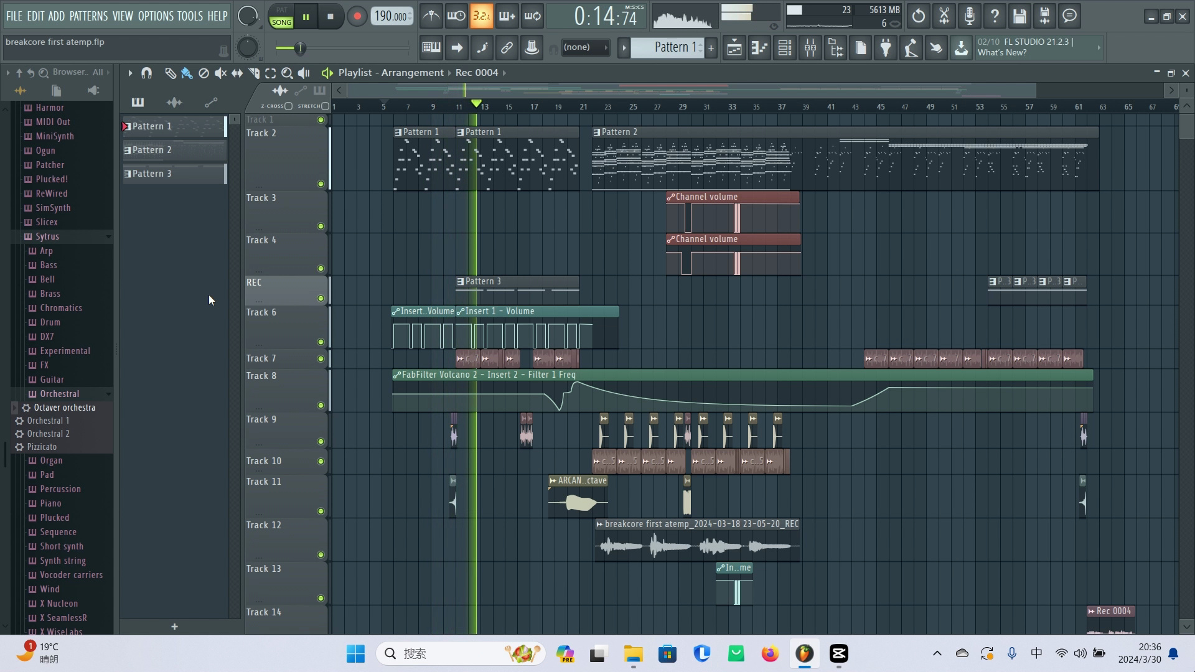Toggle the STRETCH option

click(x=325, y=106)
